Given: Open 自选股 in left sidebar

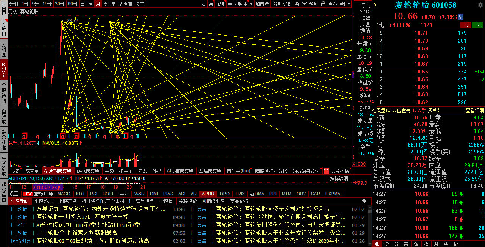Looking at the screenshot, I should coord(4,117).
